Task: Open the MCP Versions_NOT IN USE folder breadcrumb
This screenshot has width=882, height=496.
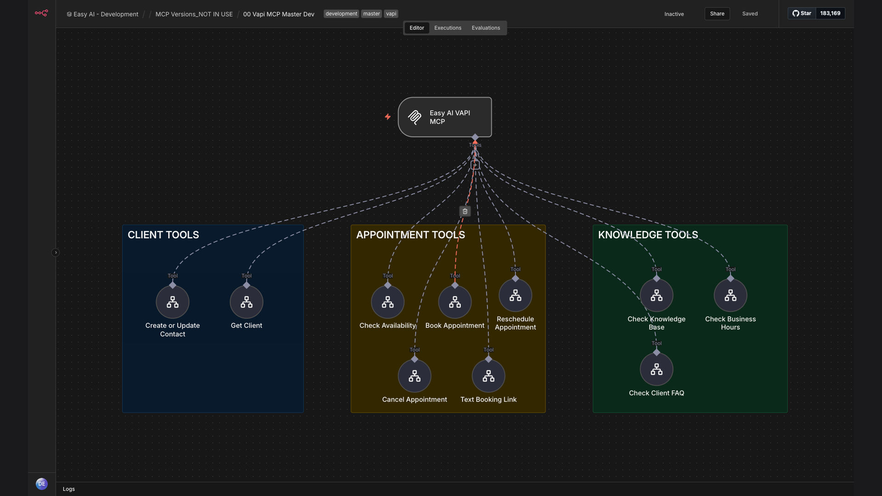Action: 194,14
